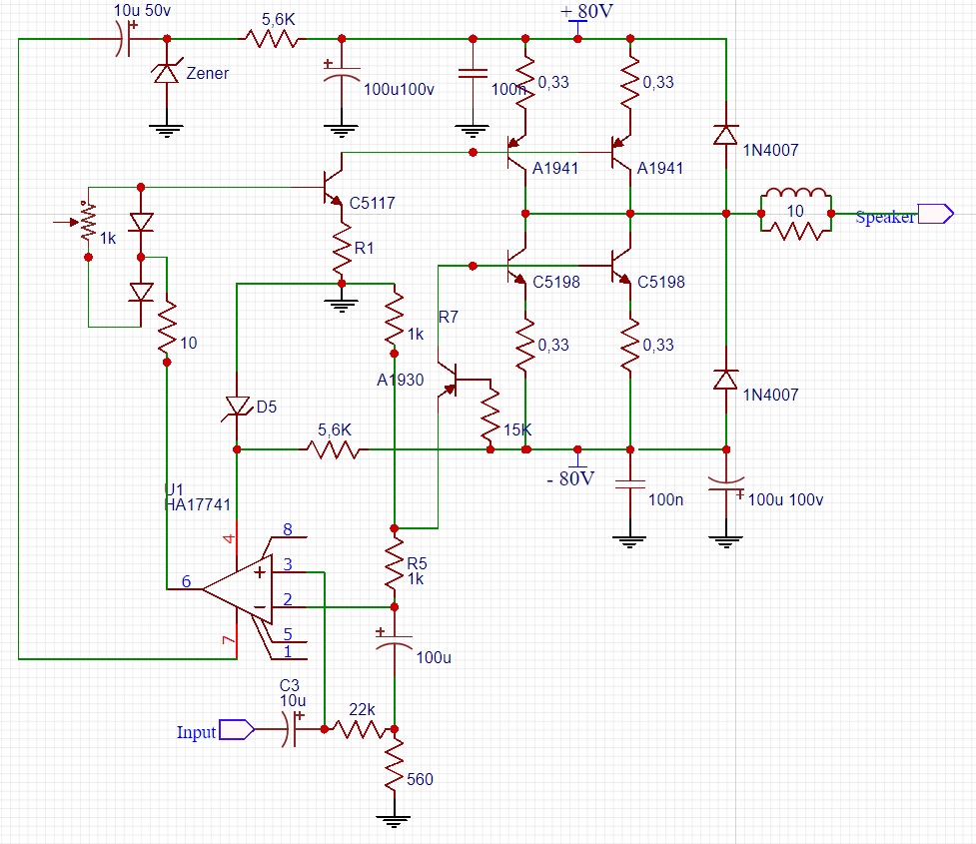Screen dimensions: 976x844
Task: Select the D5 zener diode
Action: [238, 404]
